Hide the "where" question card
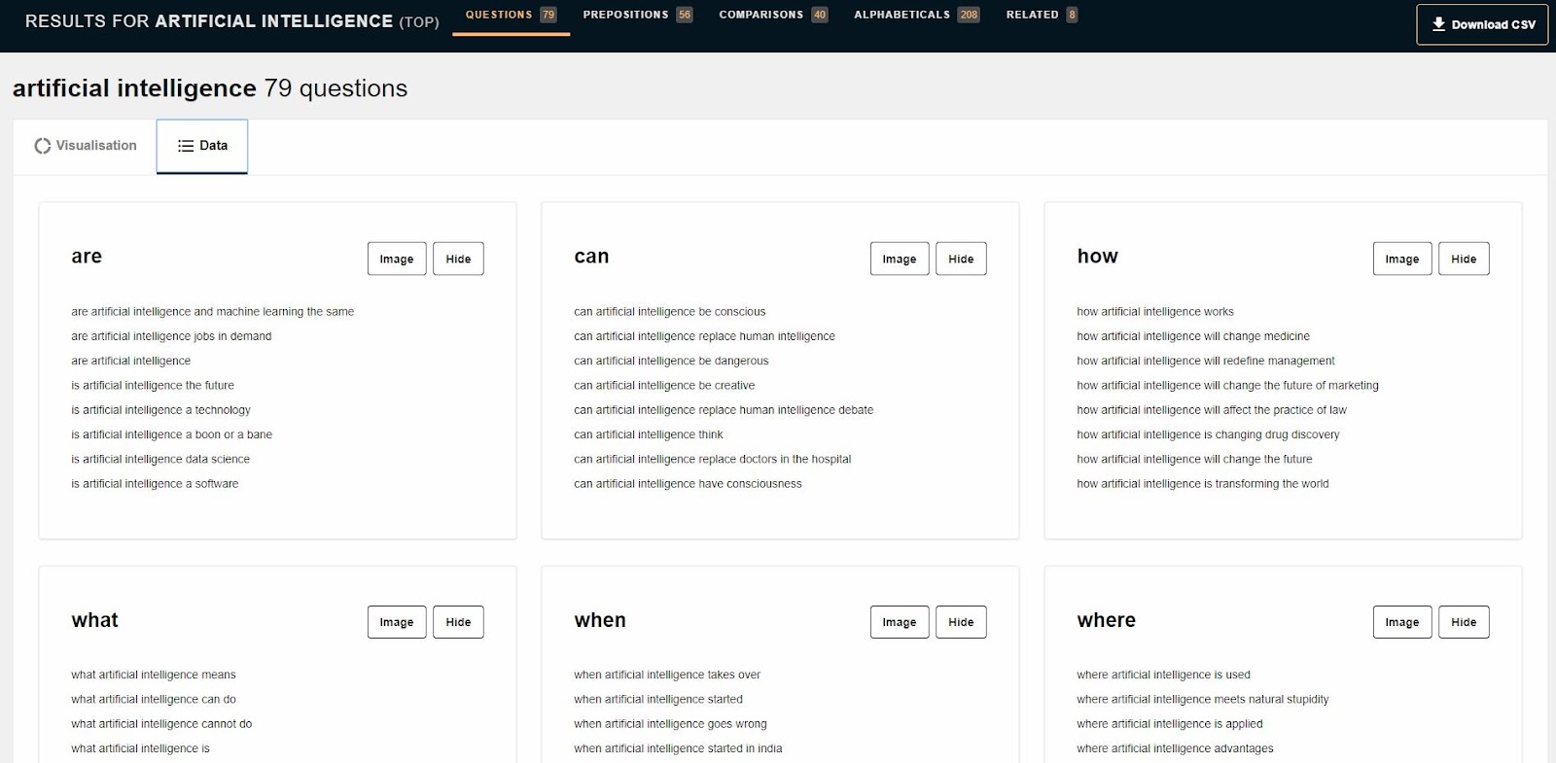The image size is (1556, 763). click(1464, 622)
